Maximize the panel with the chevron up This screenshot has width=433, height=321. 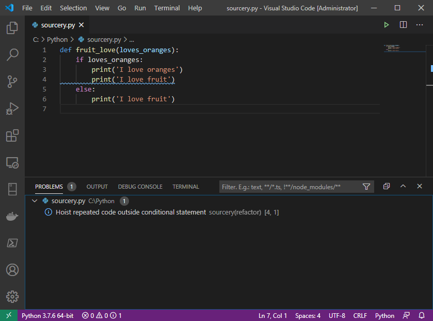tap(403, 187)
